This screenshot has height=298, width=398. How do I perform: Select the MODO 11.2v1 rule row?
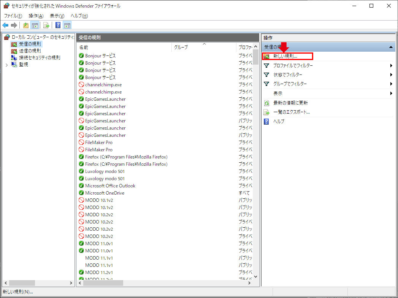point(165,273)
